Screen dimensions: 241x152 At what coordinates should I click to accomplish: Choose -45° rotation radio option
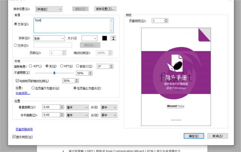[x=30, y=66]
